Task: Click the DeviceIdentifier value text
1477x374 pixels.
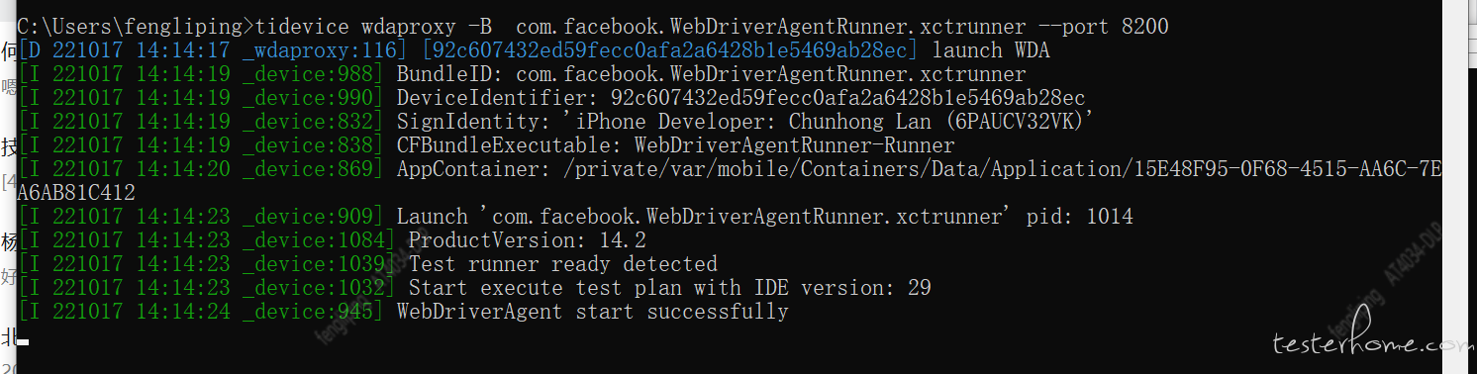Action: click(x=848, y=98)
